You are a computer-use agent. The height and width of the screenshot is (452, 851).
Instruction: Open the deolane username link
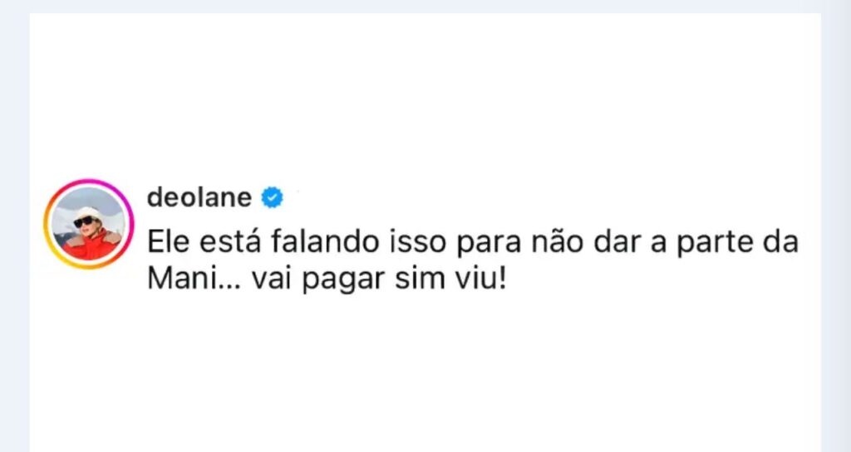pyautogui.click(x=199, y=197)
